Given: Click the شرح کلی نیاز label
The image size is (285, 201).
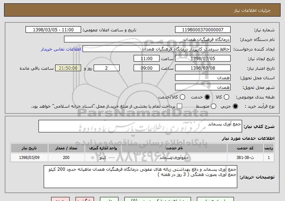Looking at the screenshot, I should click(x=259, y=127).
